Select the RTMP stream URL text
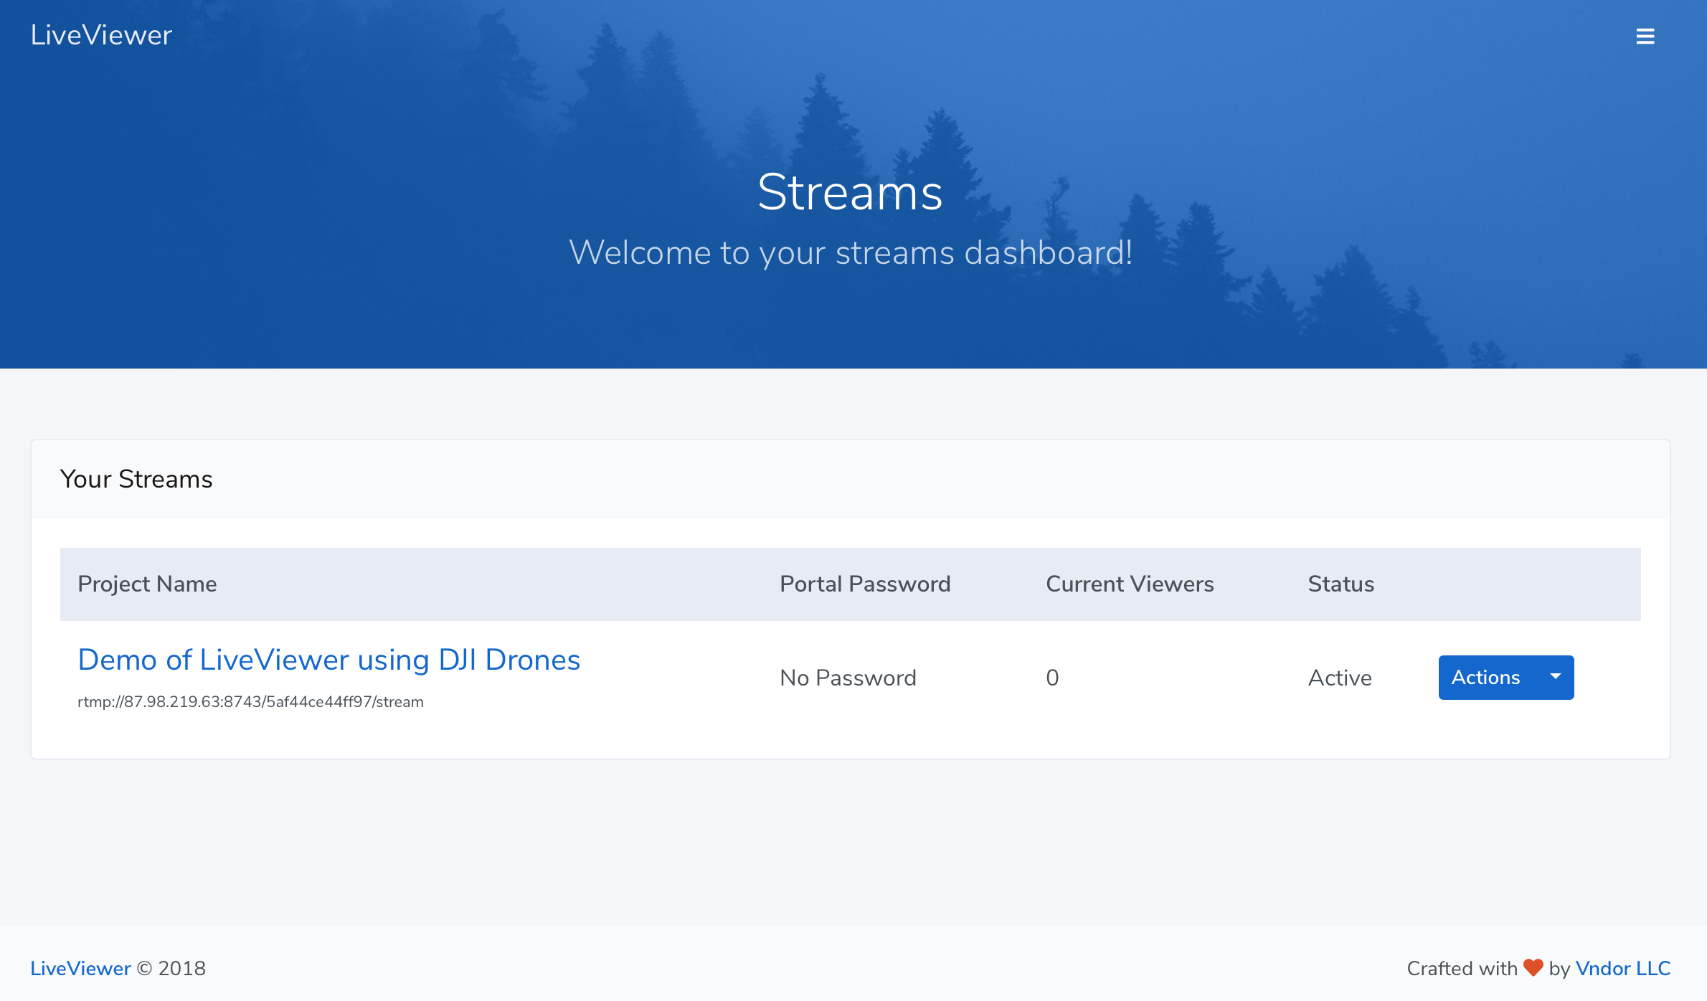This screenshot has height=1001, width=1707. (x=250, y=701)
